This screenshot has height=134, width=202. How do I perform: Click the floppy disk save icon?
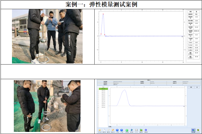(x=136, y=130)
